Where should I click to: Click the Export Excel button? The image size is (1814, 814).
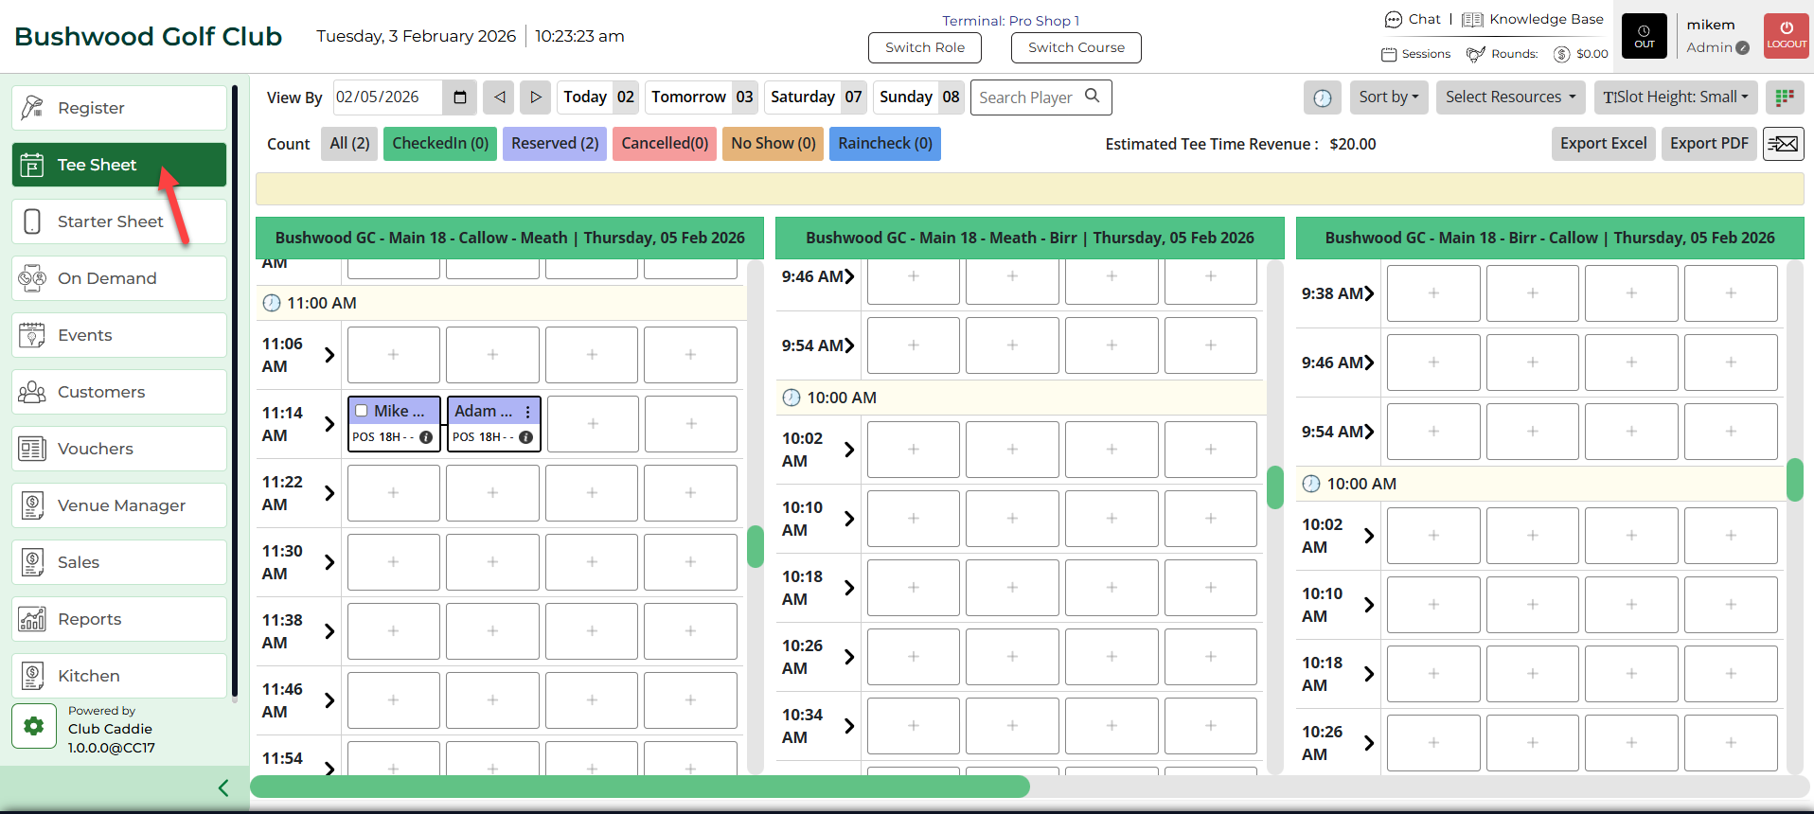1603,144
